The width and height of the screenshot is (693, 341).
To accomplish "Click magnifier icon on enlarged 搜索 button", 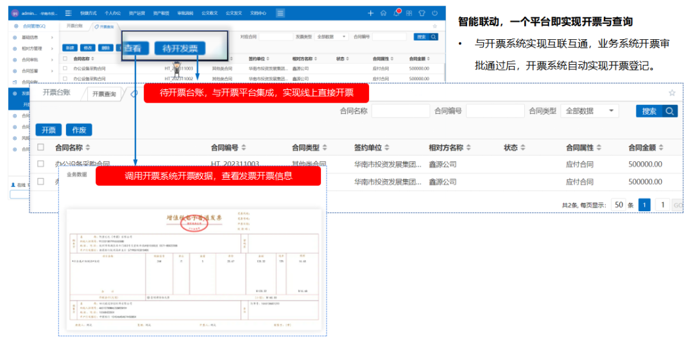I will click(669, 111).
